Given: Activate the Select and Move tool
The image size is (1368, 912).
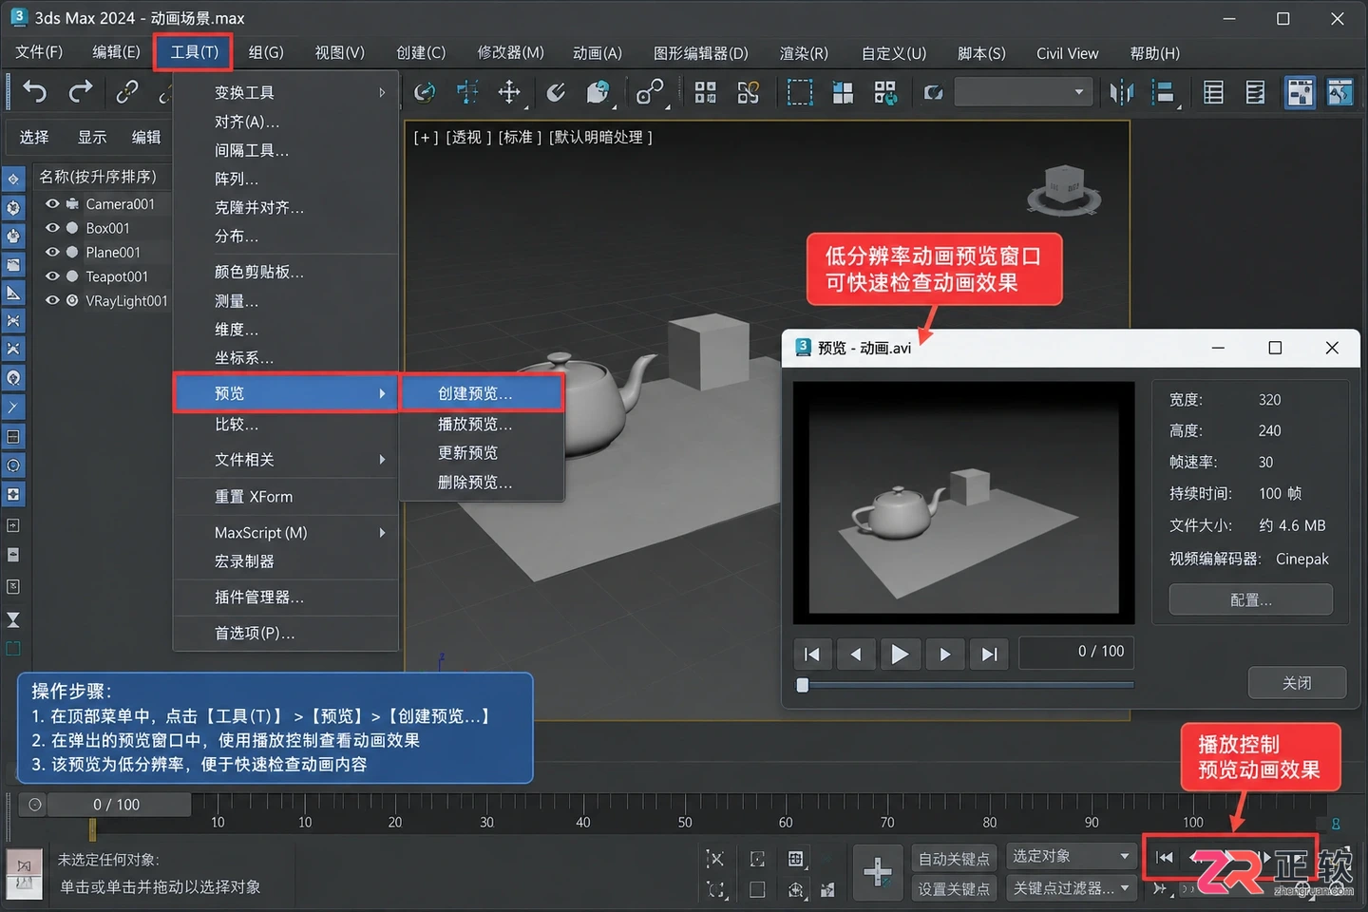Looking at the screenshot, I should pos(509,91).
